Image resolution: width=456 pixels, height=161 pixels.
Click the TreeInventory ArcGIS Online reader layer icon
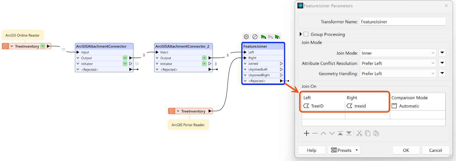tap(5, 46)
